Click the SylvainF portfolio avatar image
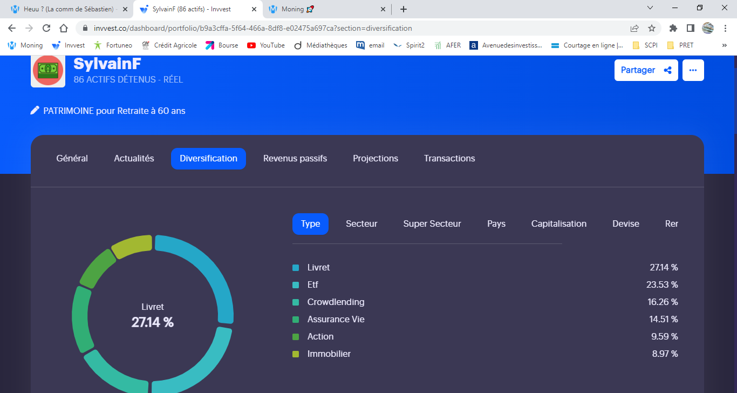Viewport: 737px width, 393px height. (48, 70)
